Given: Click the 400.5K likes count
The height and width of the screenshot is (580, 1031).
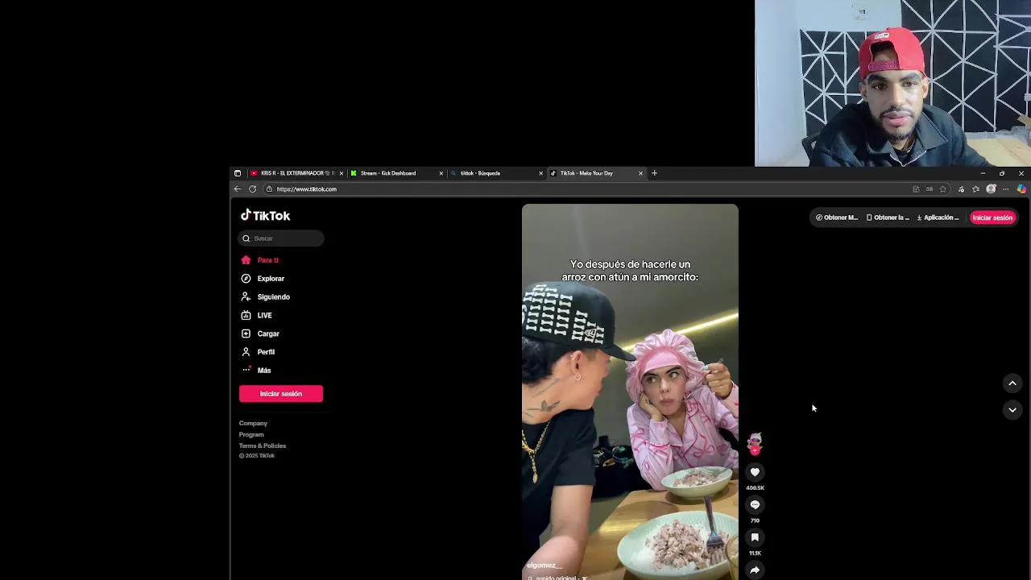Looking at the screenshot, I should coord(755,488).
